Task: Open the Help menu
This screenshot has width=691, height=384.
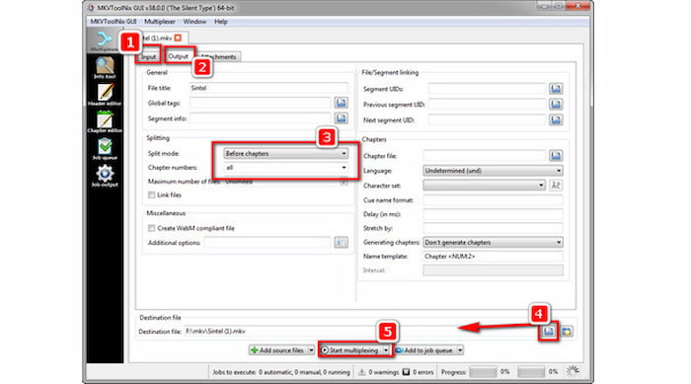Action: coord(221,21)
